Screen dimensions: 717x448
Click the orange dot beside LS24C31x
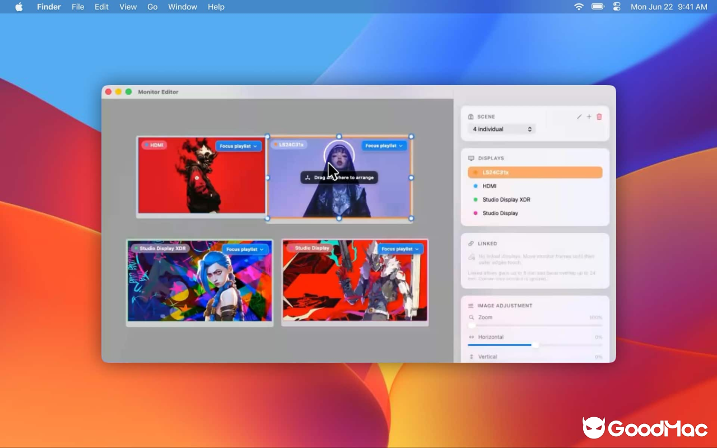click(476, 172)
